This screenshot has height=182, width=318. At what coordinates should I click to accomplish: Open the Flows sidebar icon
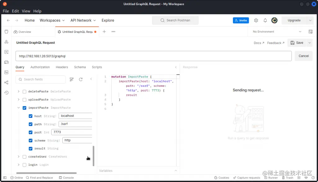[6, 82]
